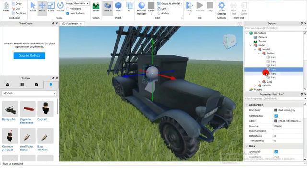307x172 pixels.
Task: Open Toolbox creations tab (bulb icon)
Action: click(x=51, y=85)
